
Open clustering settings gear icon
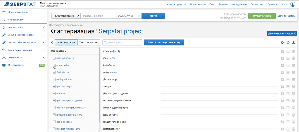click(282, 43)
